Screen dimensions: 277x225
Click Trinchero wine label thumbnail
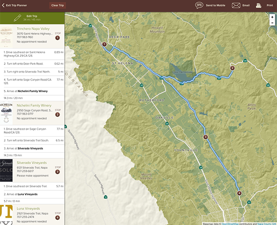coord(6,36)
